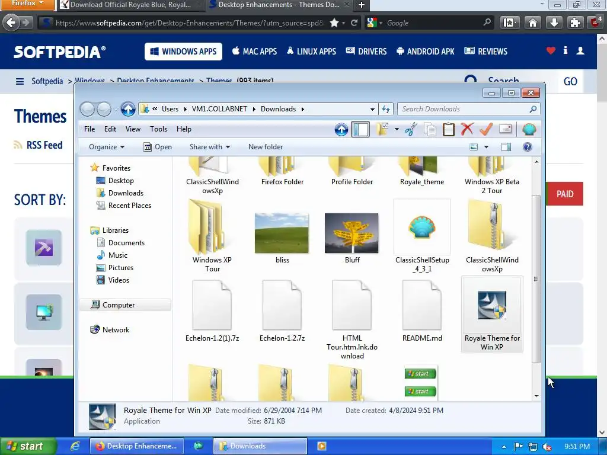Open the Tools menu in Explorer
The height and width of the screenshot is (455, 607).
point(158,129)
